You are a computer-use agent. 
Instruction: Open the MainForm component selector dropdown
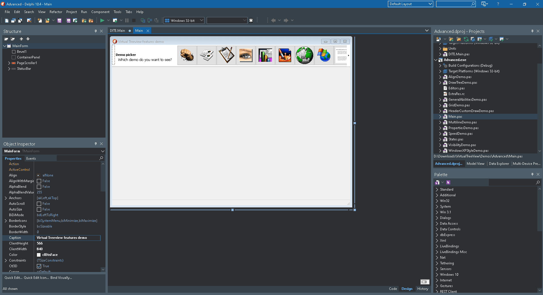(103, 151)
